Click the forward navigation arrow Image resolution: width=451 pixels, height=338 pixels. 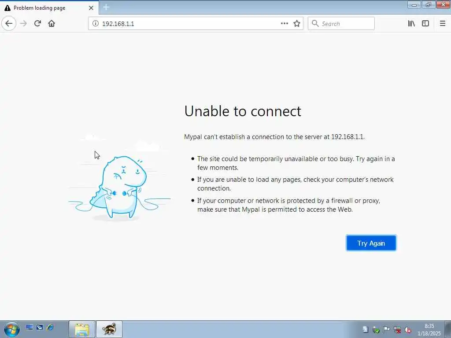(23, 23)
